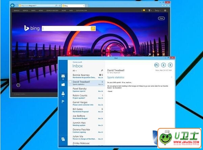Open Maps in Bing navigation bar
The width and height of the screenshot is (203, 150).
click(x=33, y=10)
